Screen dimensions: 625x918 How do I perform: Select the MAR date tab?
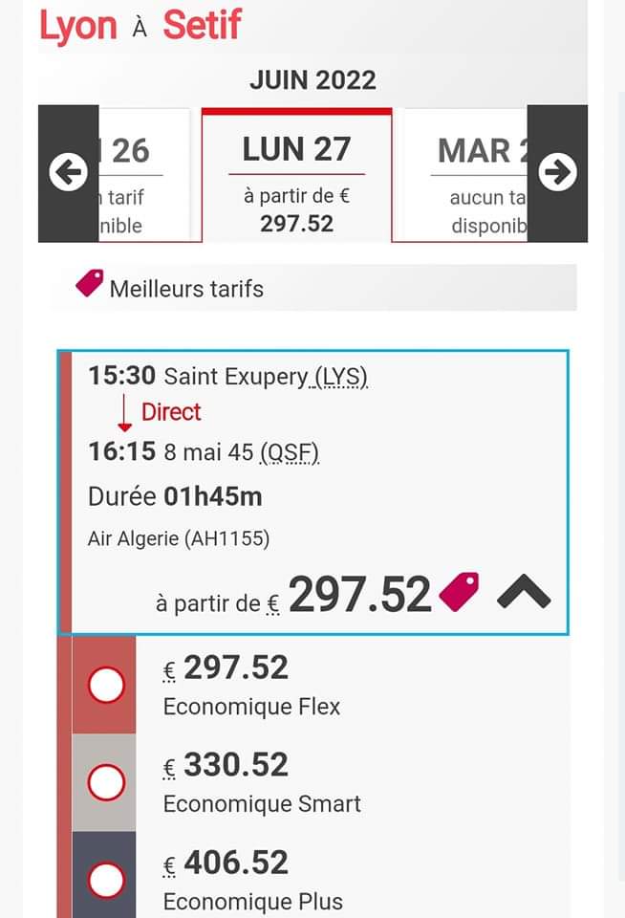[x=466, y=176]
